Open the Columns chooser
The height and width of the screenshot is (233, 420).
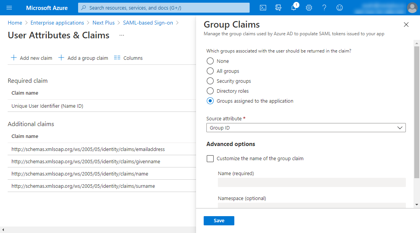pos(128,58)
